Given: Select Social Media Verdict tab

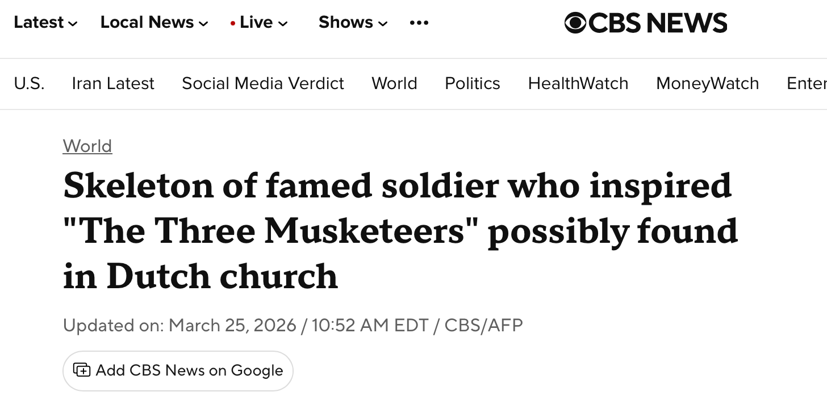Looking at the screenshot, I should (x=263, y=83).
